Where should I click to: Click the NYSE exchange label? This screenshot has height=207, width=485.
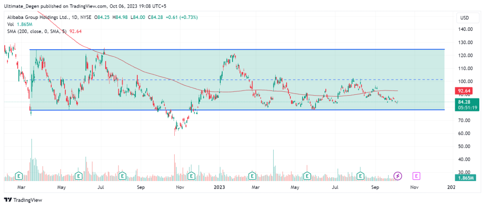tap(85, 18)
